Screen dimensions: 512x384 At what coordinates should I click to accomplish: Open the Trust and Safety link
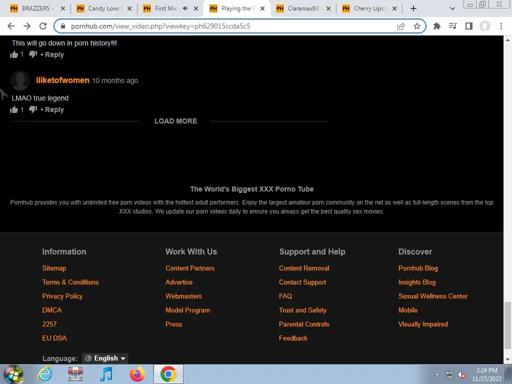(302, 310)
